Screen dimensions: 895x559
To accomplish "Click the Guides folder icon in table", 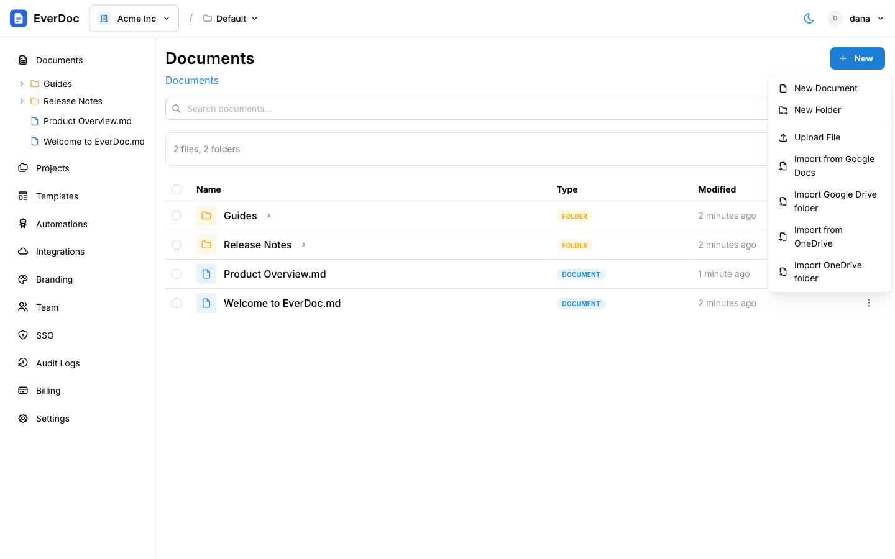I will pyautogui.click(x=206, y=216).
